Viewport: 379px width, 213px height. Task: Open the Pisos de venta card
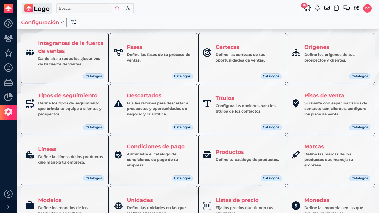click(331, 109)
